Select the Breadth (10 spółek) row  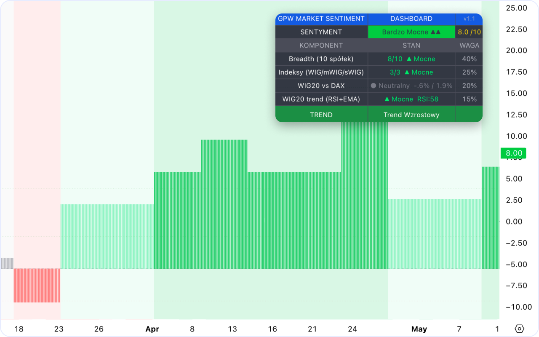point(379,59)
